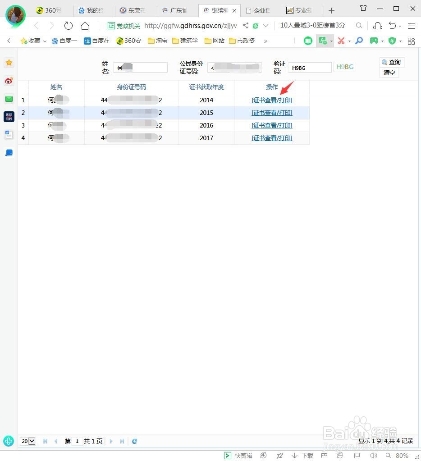Open 下载 downloads in status bar
The image size is (421, 461).
(303, 456)
